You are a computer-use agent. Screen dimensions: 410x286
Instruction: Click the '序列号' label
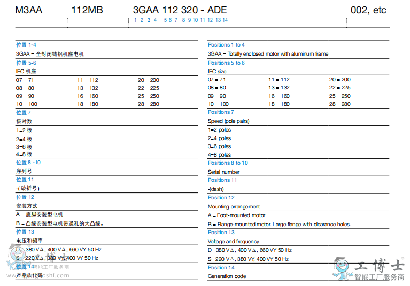(24, 171)
